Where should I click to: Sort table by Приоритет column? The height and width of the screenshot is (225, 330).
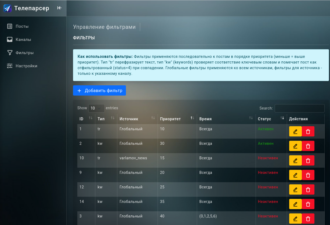[177, 119]
